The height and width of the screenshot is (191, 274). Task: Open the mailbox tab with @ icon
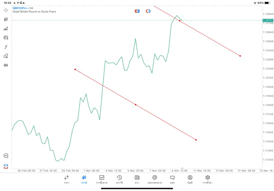click(x=155, y=179)
